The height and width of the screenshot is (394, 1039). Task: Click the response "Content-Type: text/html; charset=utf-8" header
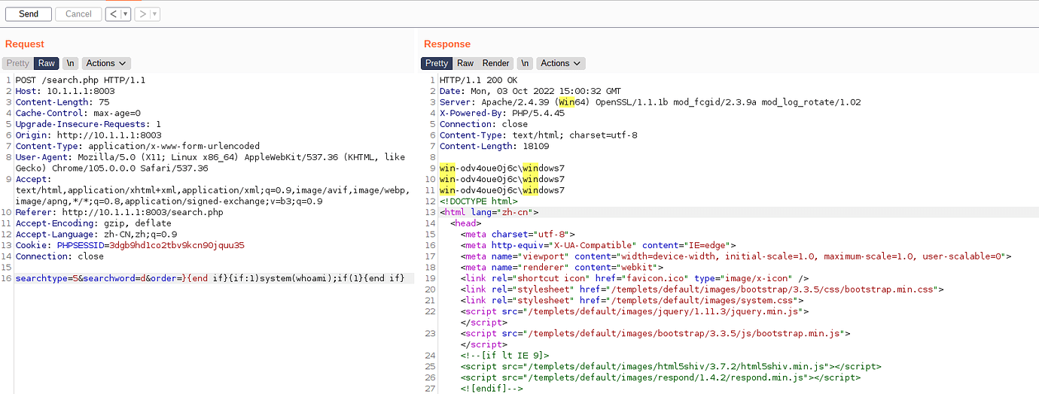[538, 135]
